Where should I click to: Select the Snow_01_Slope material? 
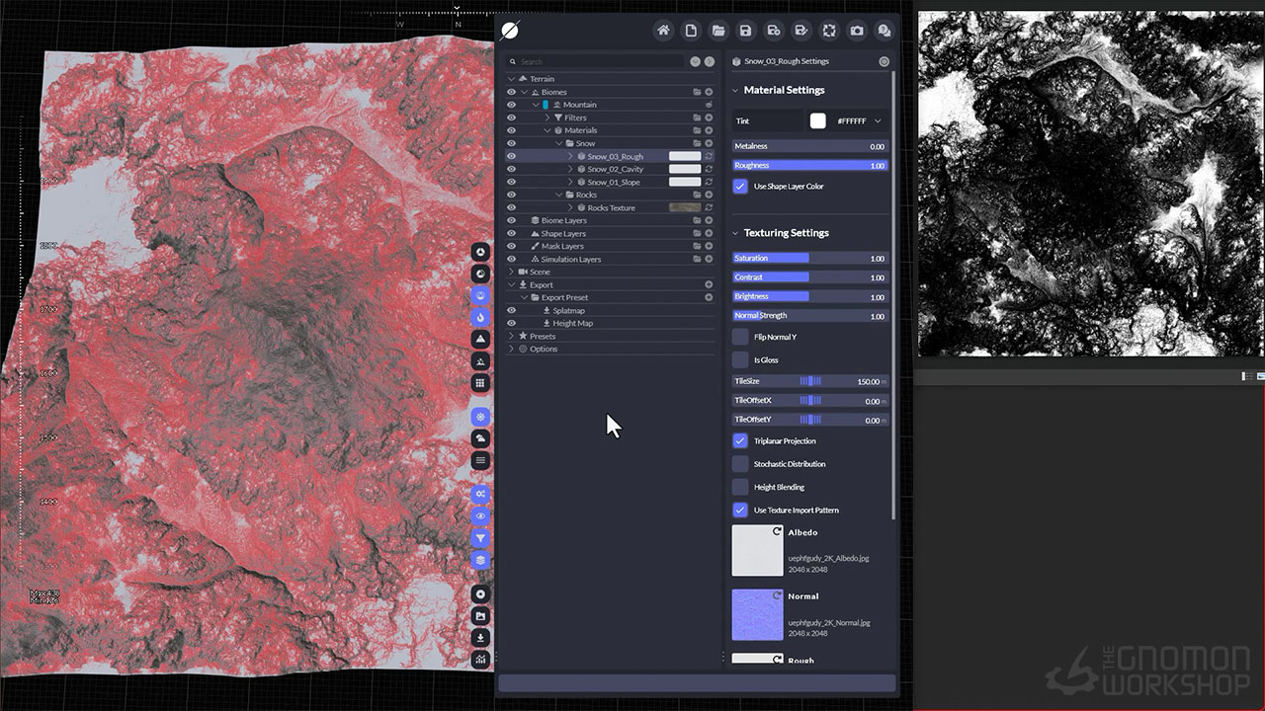613,183
